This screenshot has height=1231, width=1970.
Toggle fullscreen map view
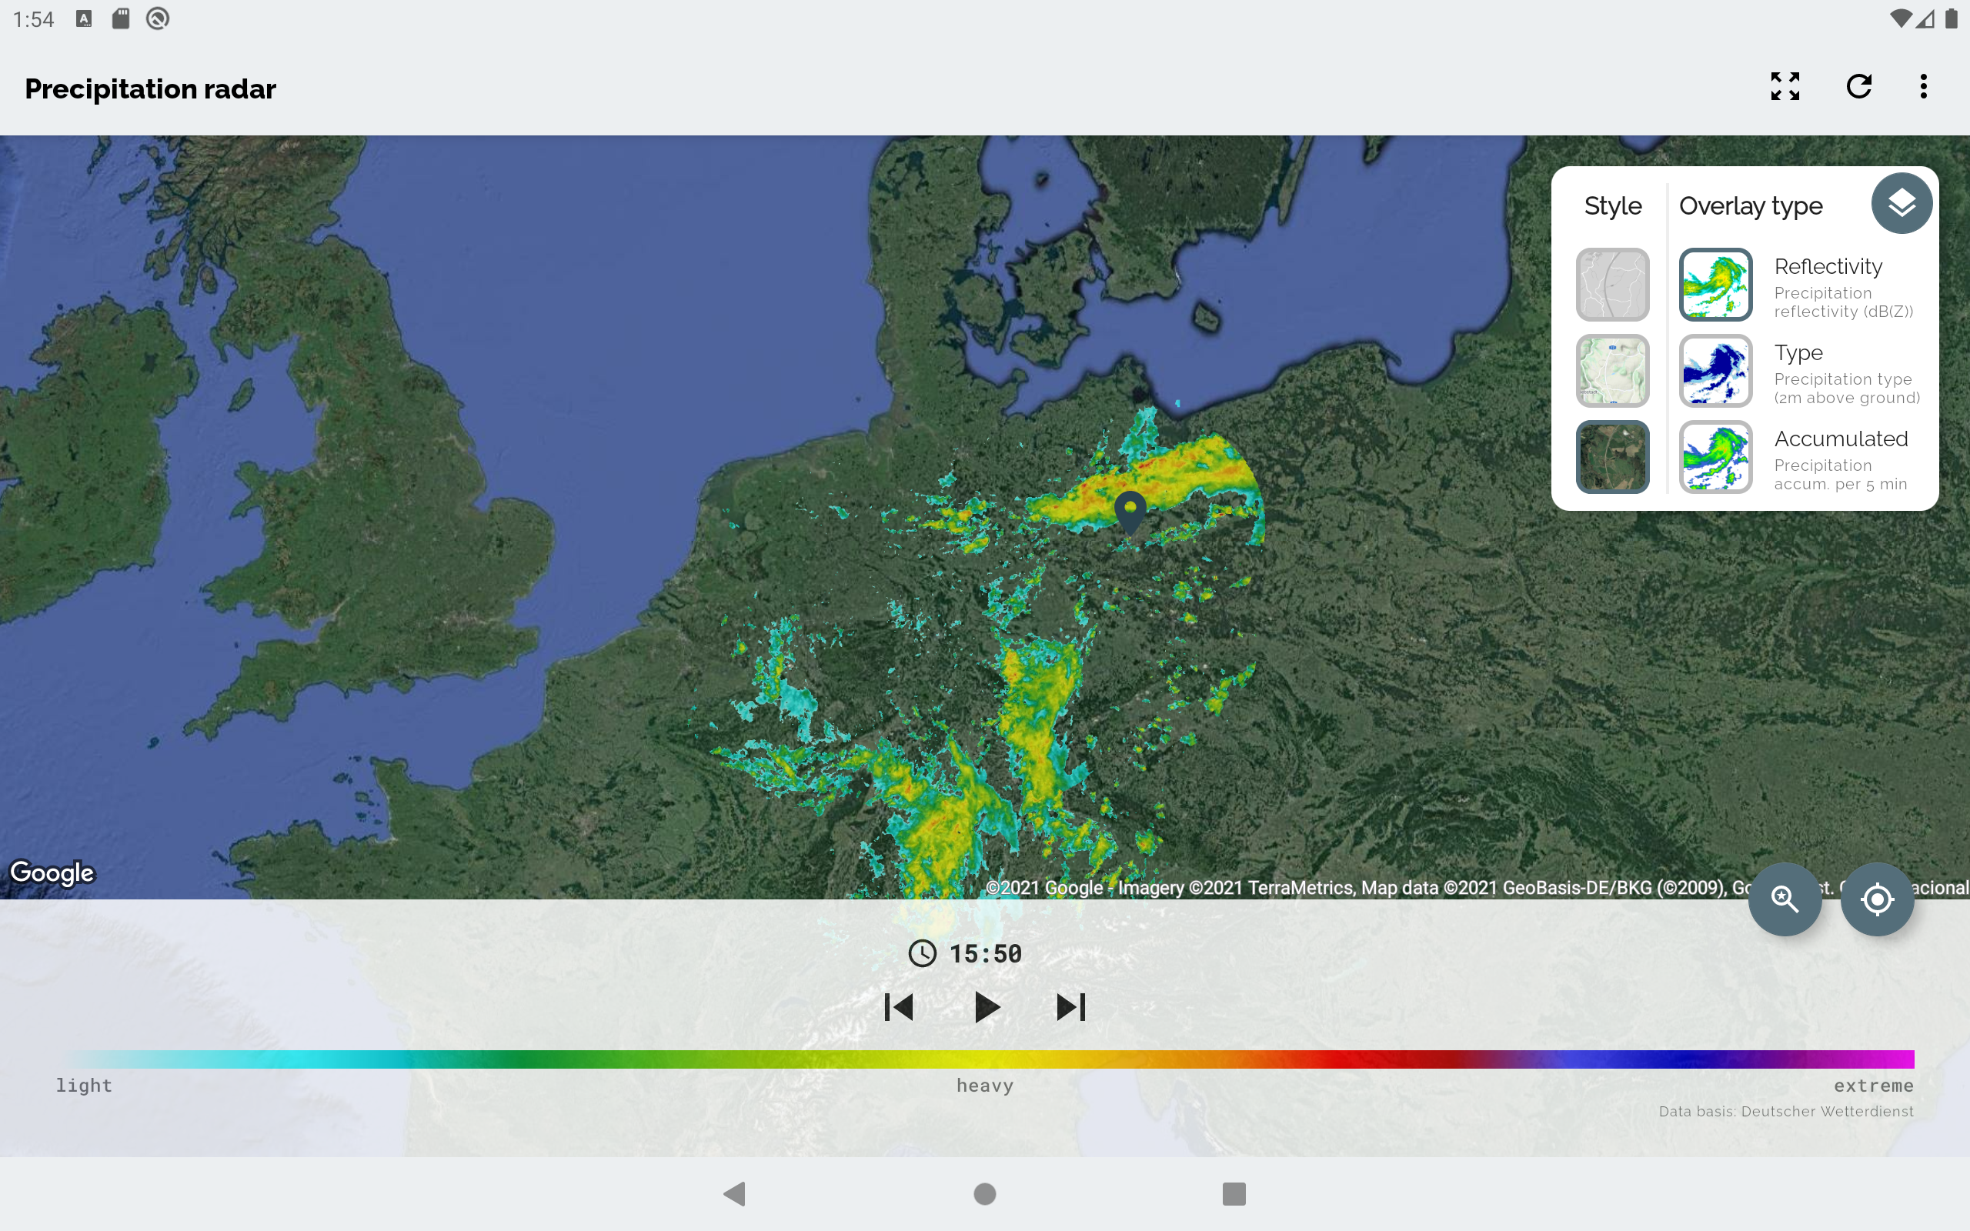coord(1785,86)
